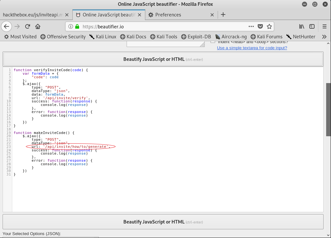Screen dimensions: 331x238
Task: Open the page actions three-dots menu
Action: click(x=251, y=26)
